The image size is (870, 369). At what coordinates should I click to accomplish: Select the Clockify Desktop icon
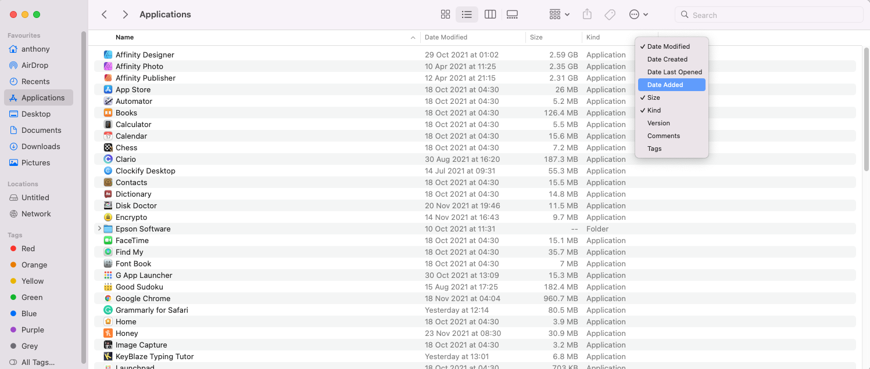[108, 171]
